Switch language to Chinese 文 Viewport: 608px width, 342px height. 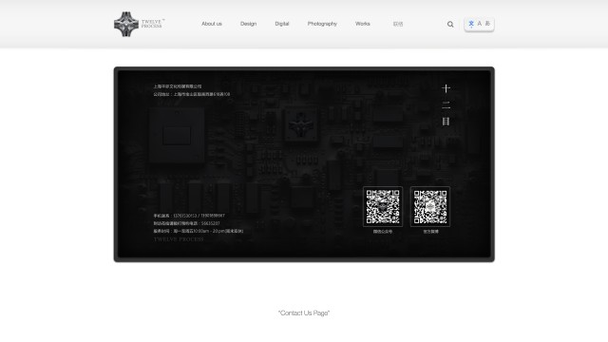coord(471,24)
